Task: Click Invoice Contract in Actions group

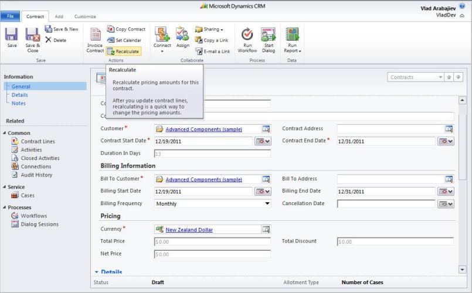Action: 95,40
